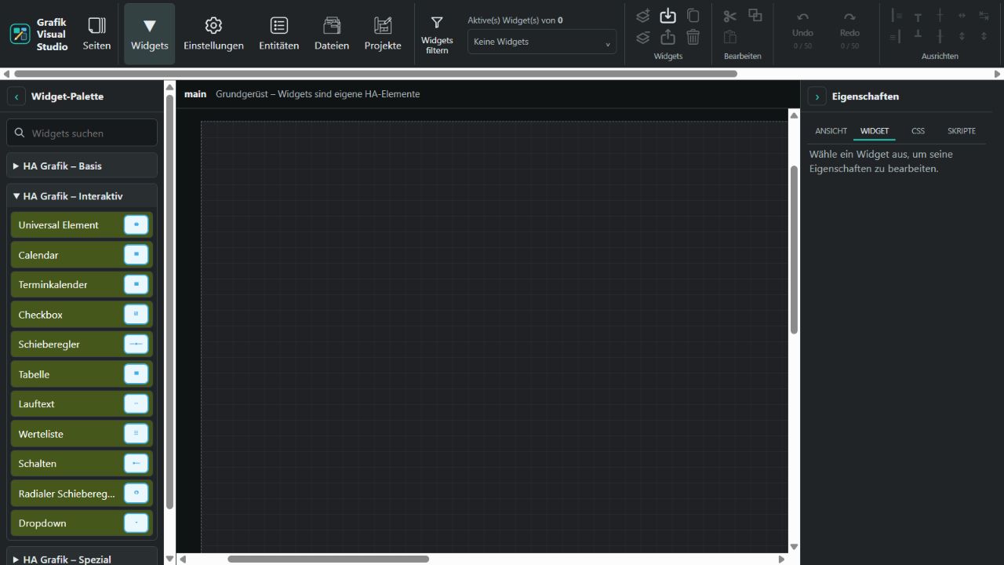The image size is (1004, 565).
Task: Collapse the Widget-Palette with its chevron
Action: tap(16, 97)
